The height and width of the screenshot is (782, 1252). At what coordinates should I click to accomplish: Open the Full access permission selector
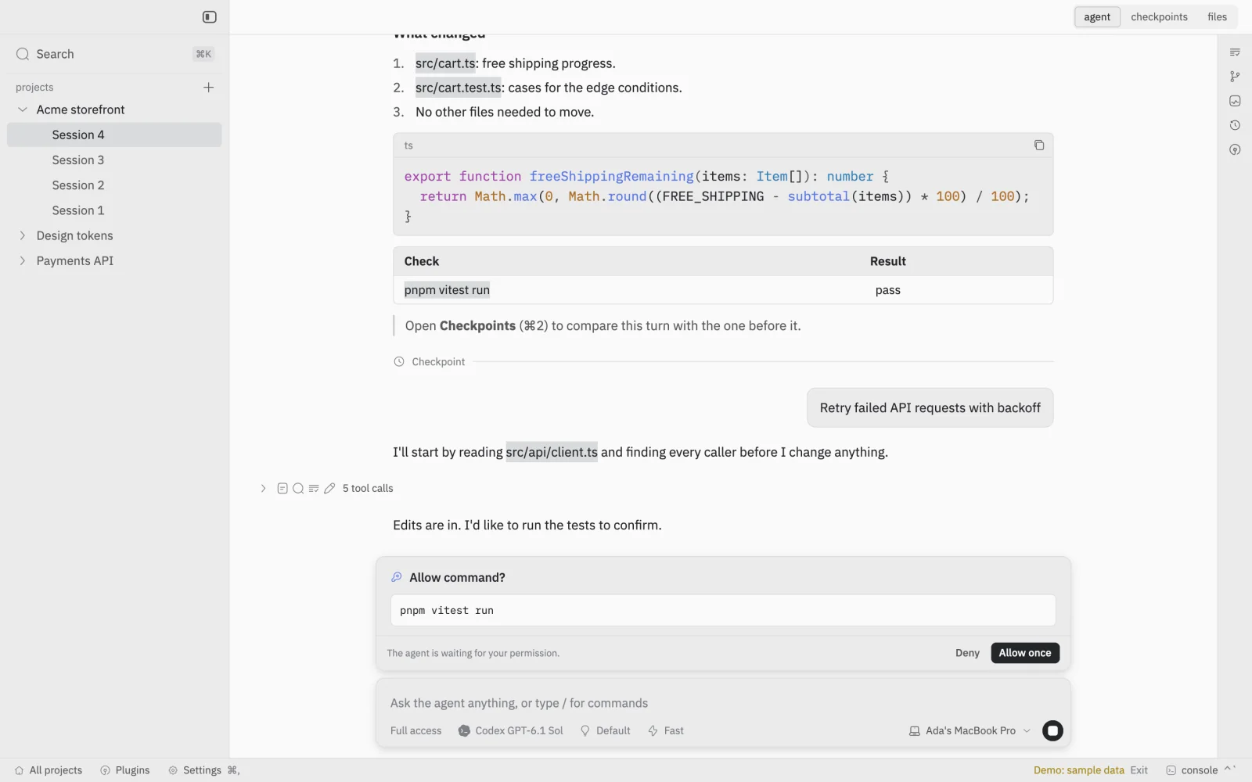416,730
